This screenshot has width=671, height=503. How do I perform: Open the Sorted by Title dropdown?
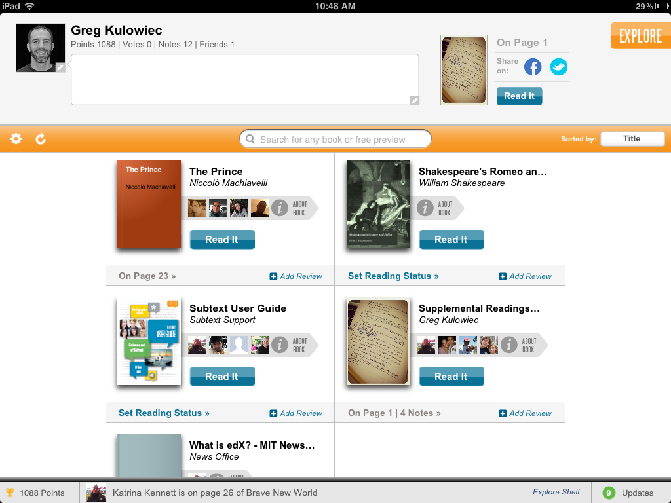point(632,139)
